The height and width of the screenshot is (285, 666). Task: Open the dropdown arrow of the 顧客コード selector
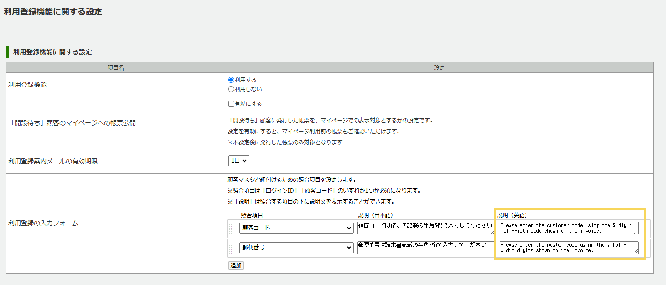tap(349, 228)
